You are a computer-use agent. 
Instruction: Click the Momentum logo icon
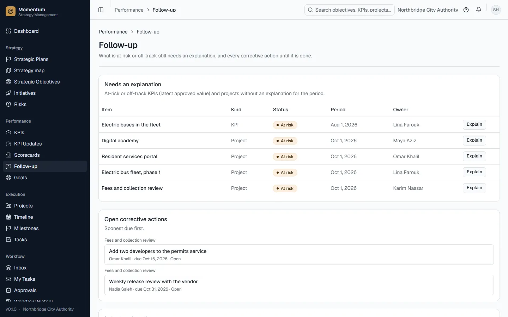11,12
